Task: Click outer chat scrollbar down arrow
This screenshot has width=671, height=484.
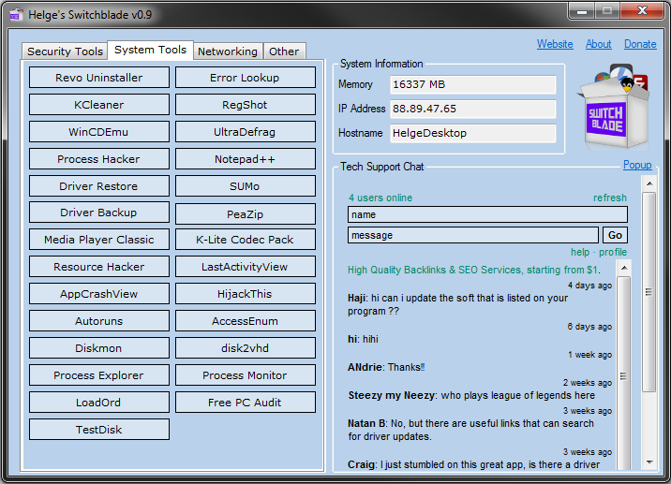Action: coord(649,462)
